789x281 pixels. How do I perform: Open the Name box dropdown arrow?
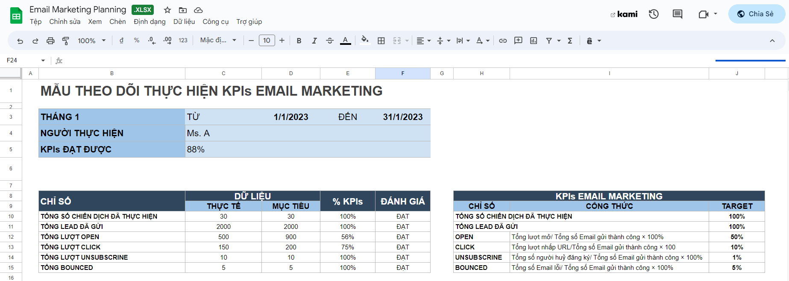coord(43,60)
